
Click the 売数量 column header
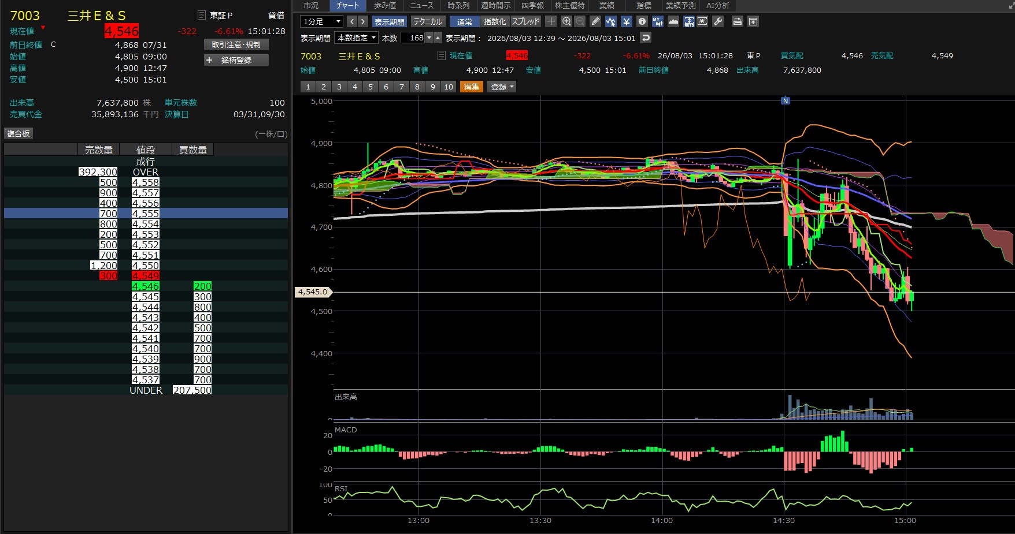tap(99, 150)
